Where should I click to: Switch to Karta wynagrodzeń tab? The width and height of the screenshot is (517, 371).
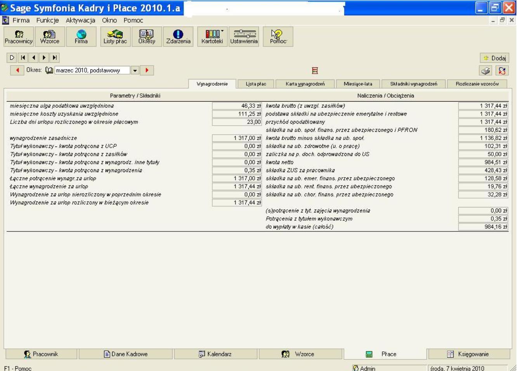(305, 84)
